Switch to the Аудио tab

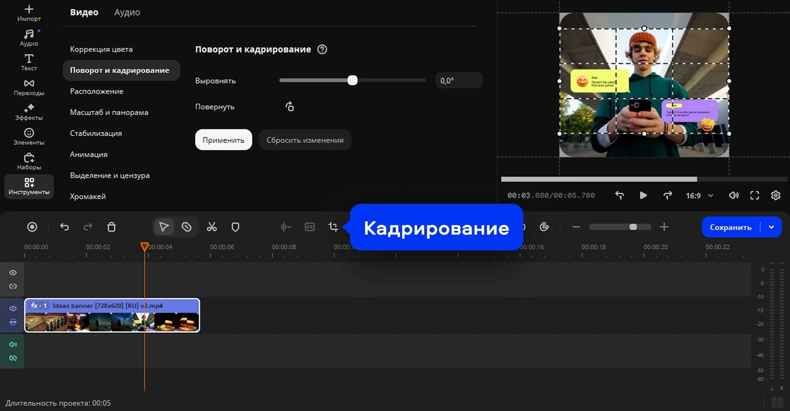(127, 12)
